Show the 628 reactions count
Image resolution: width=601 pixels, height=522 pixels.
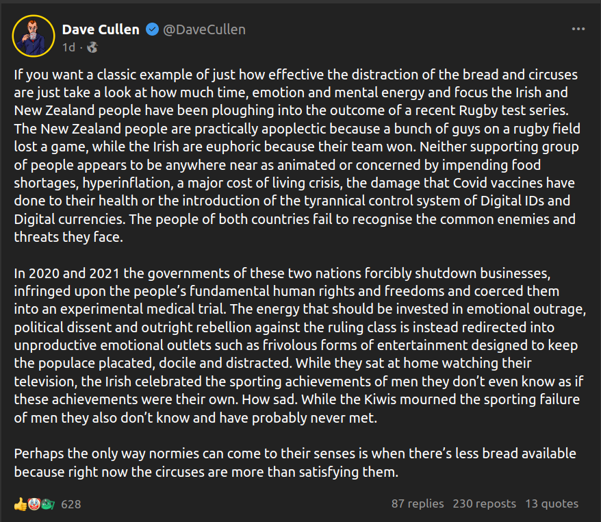point(71,504)
